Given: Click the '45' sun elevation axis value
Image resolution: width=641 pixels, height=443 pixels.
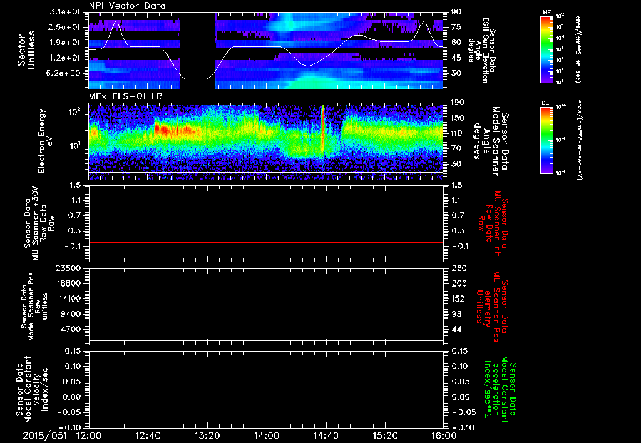Looking at the screenshot, I should pos(456,58).
